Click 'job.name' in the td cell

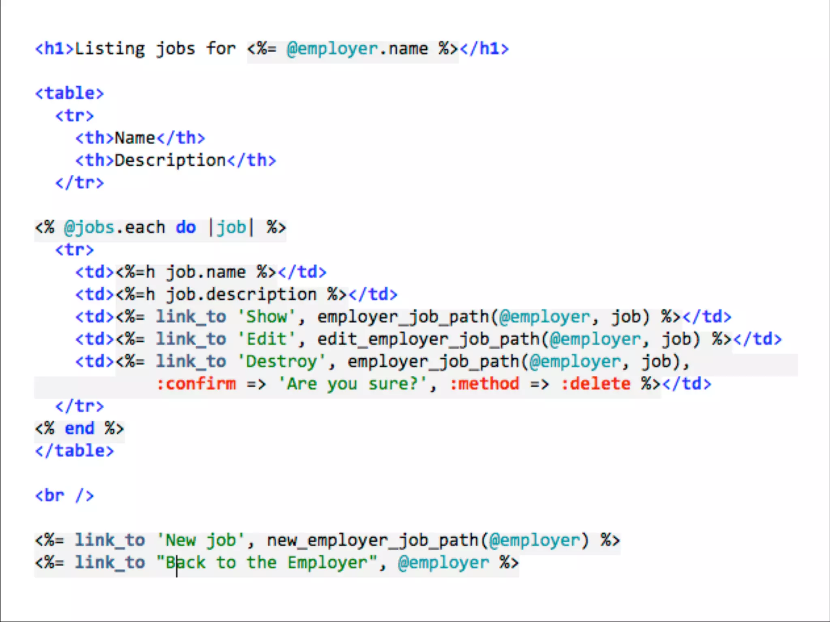coord(206,272)
